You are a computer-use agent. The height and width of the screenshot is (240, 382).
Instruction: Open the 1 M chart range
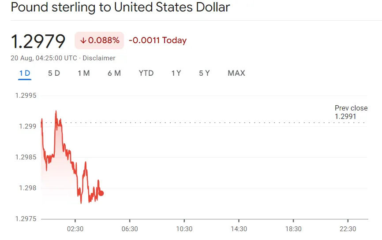[83, 73]
